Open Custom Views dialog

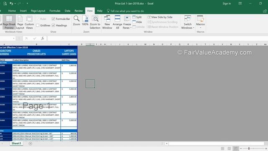coord(29,22)
